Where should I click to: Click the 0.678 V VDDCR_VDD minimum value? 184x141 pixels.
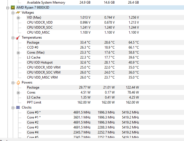[109, 22]
